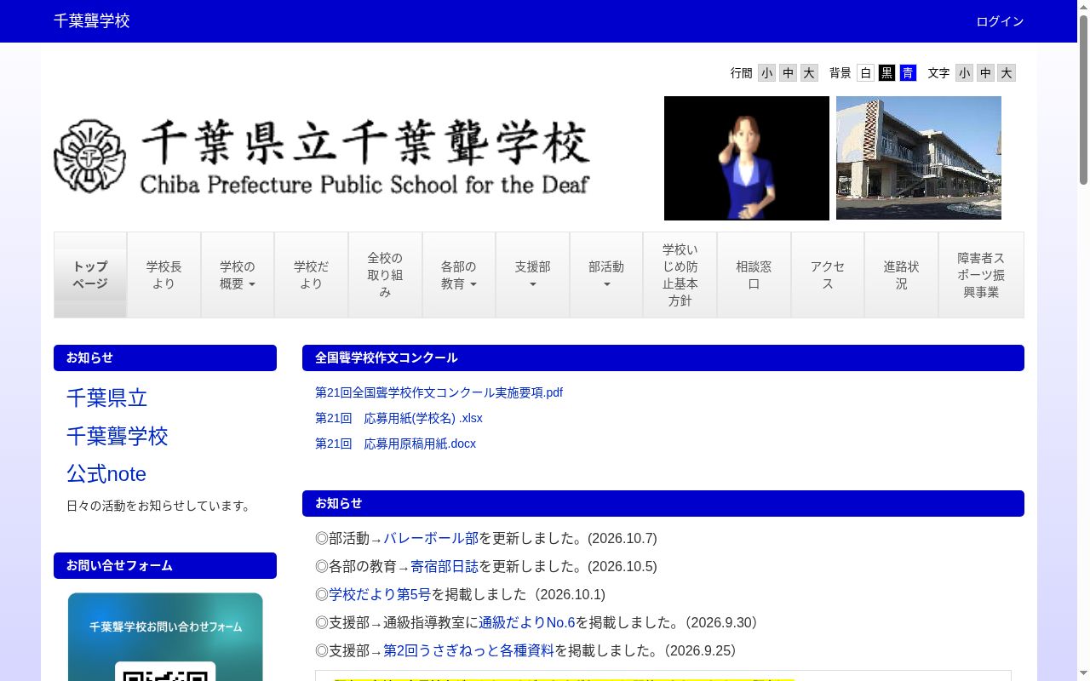Set line spacing to medium (中)
This screenshot has height=681, width=1090.
788,73
